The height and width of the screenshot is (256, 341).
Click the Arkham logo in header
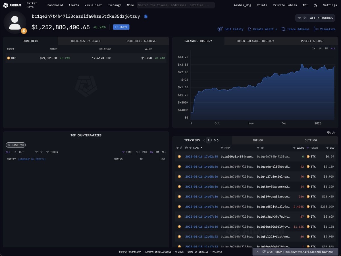(14, 5)
